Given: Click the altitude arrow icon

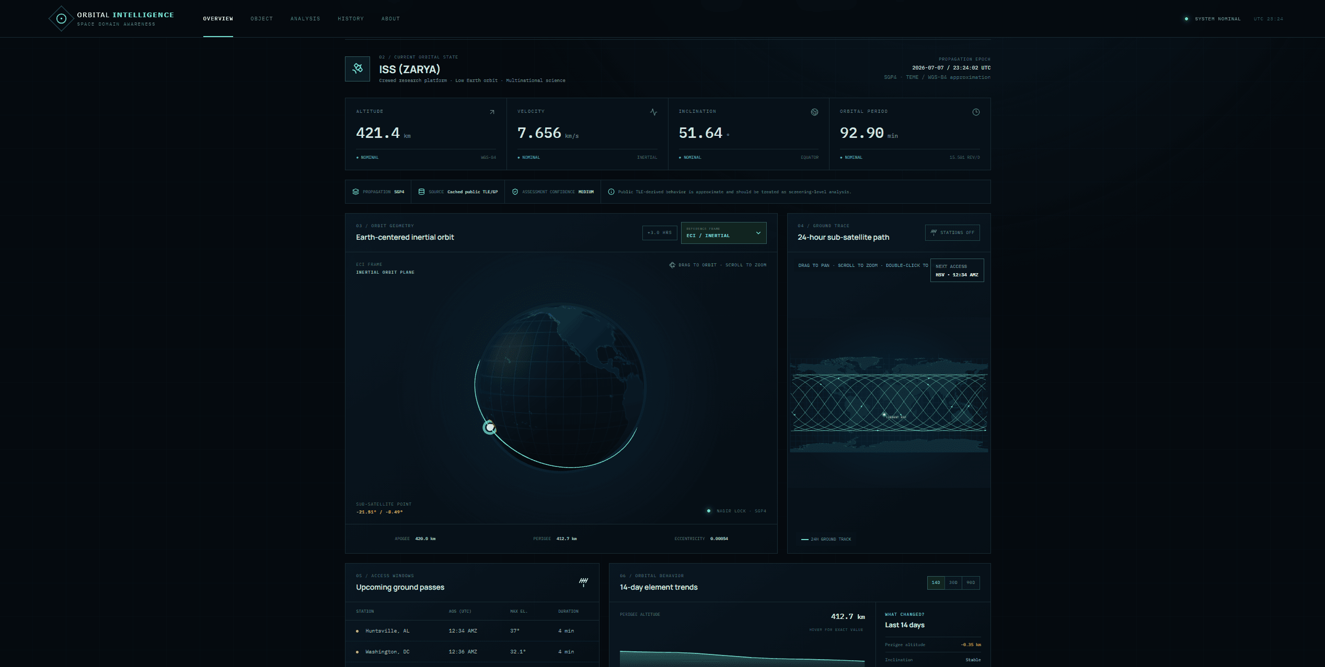Looking at the screenshot, I should click(x=492, y=112).
